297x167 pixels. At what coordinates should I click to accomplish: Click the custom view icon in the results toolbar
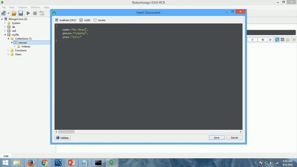pyautogui.click(x=294, y=39)
